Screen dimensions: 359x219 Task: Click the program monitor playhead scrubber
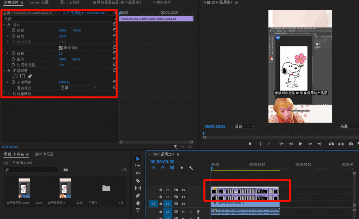203,133
